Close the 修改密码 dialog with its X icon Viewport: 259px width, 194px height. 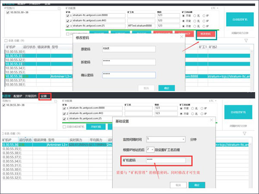point(181,37)
